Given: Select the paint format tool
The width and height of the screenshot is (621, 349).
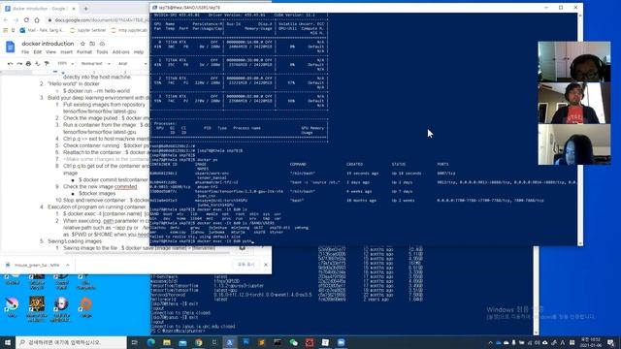Looking at the screenshot, I should tap(47, 63).
